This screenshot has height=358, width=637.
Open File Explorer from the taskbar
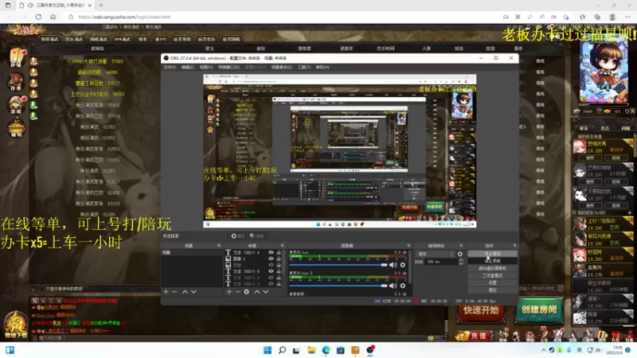(x=311, y=350)
